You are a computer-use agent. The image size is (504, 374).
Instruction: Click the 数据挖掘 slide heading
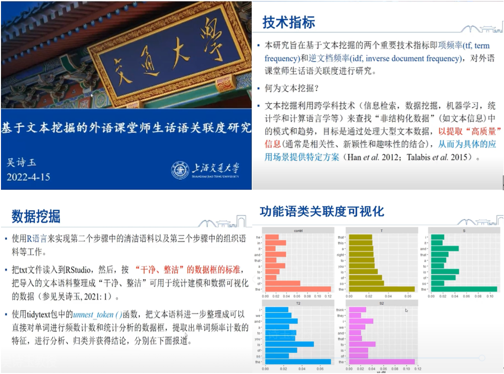(36, 216)
